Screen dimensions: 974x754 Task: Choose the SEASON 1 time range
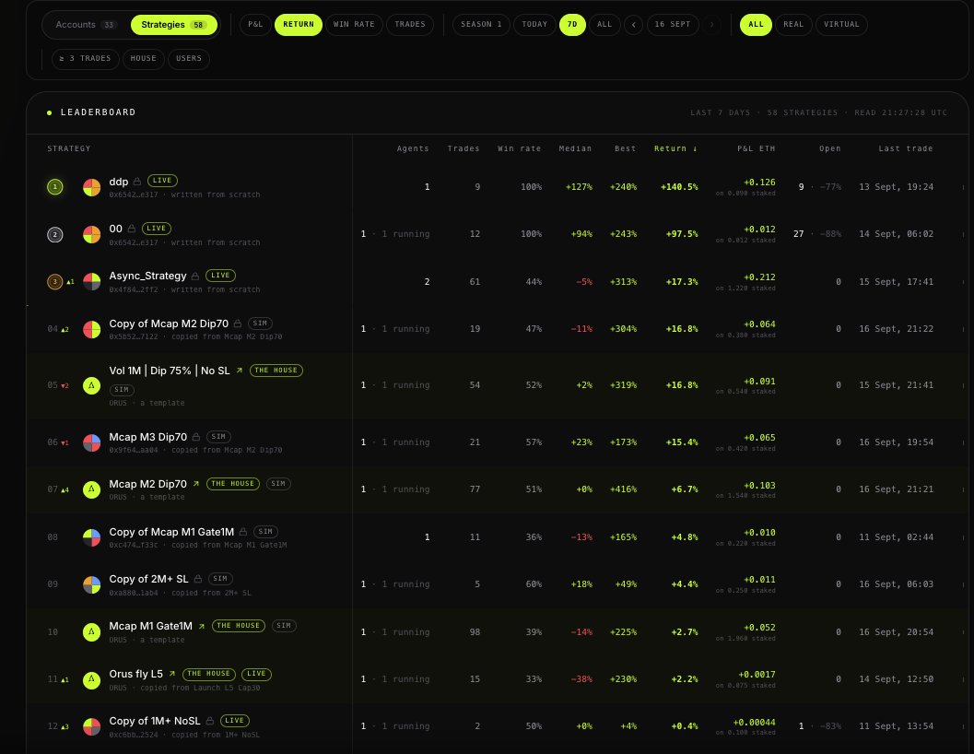[481, 24]
